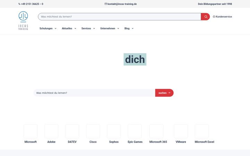Screen dimensions: 250x156
Task: Open the Kundenservice link
Action: (x=223, y=17)
